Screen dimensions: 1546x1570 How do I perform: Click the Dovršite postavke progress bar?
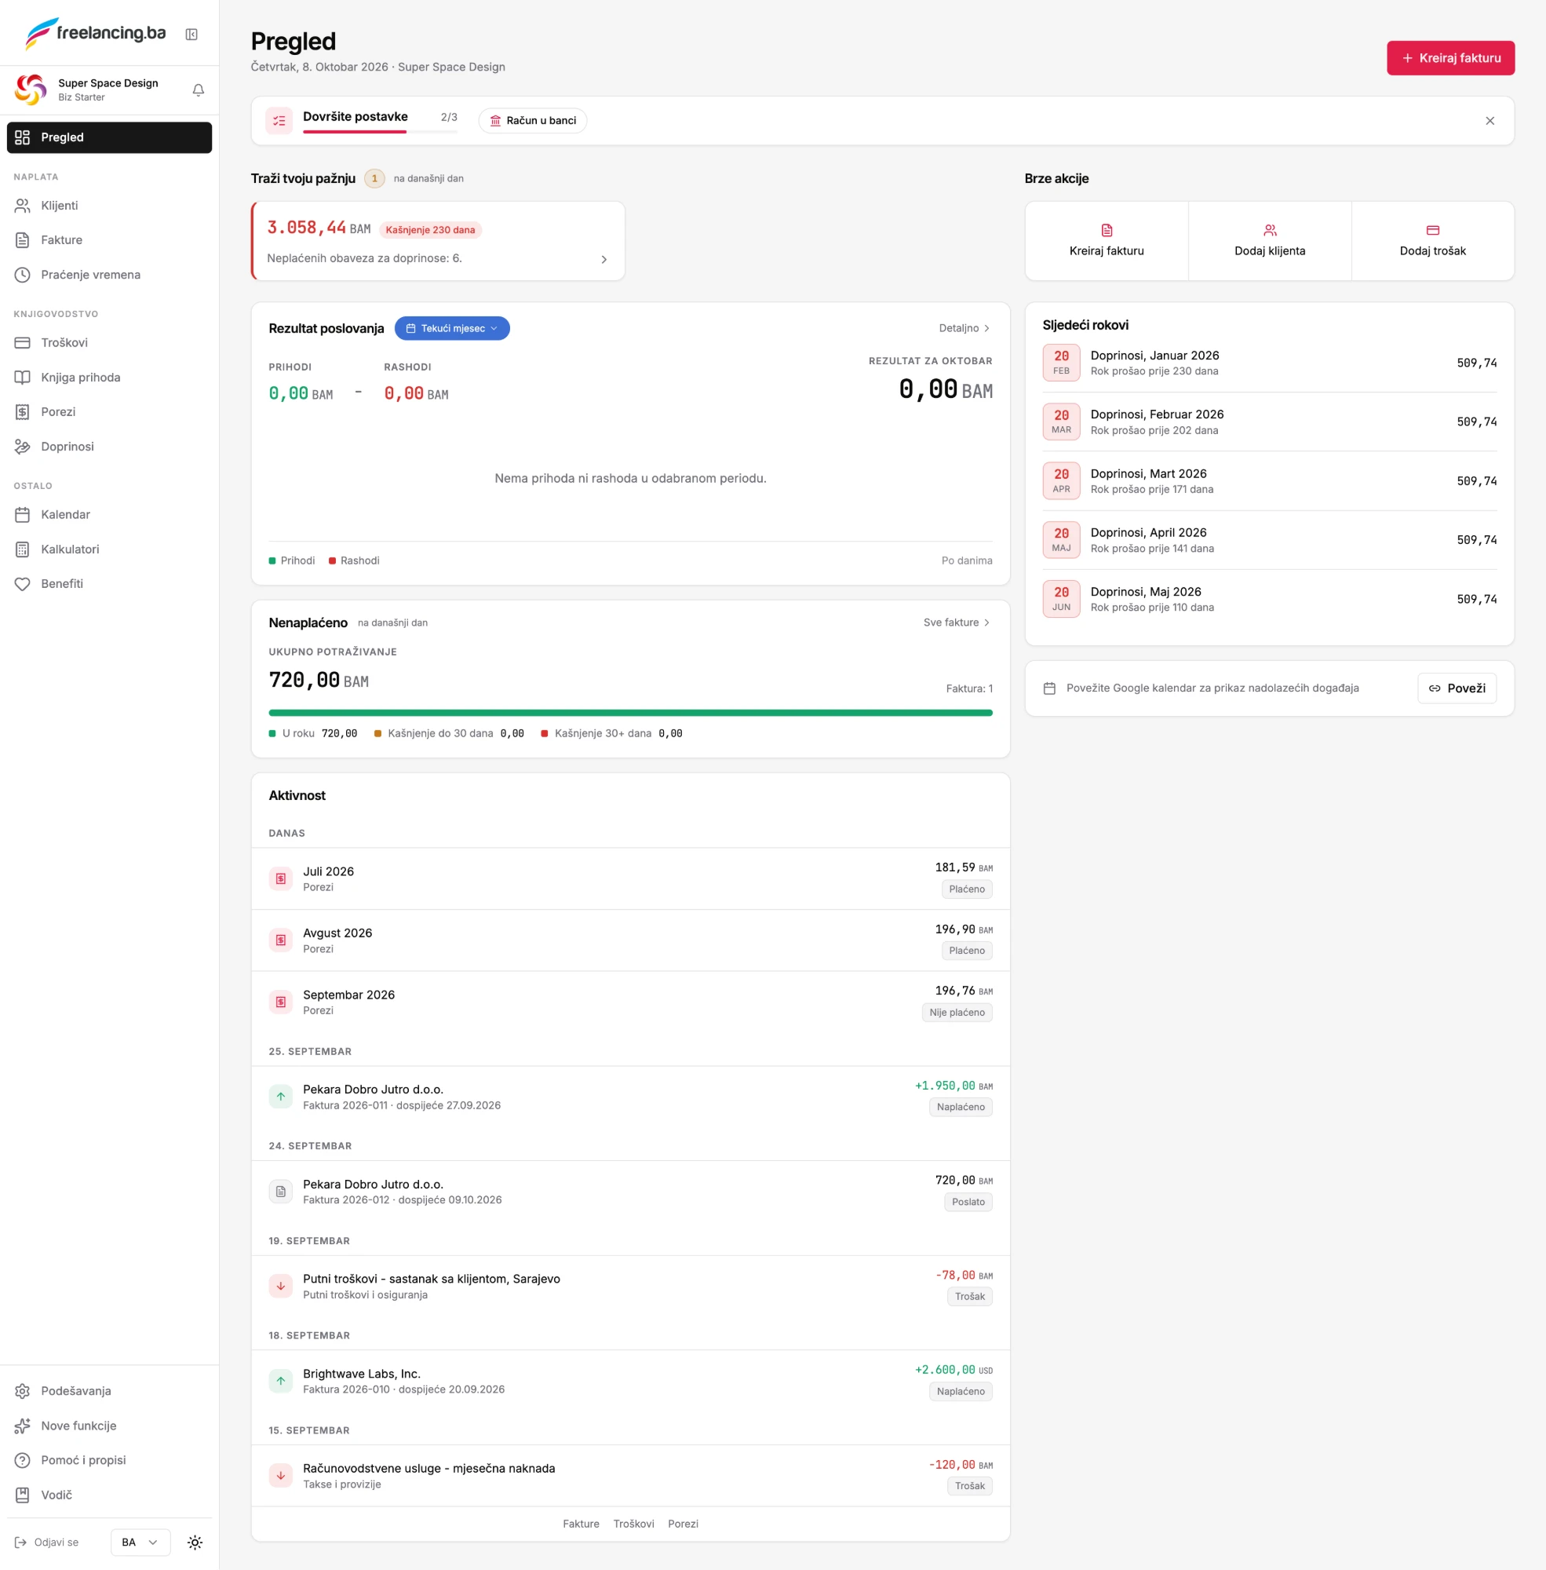pyautogui.click(x=380, y=132)
